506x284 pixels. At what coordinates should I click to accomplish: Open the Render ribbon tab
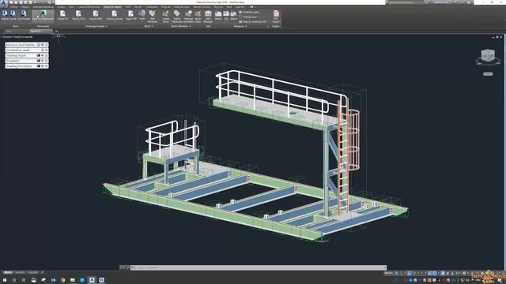click(138, 7)
